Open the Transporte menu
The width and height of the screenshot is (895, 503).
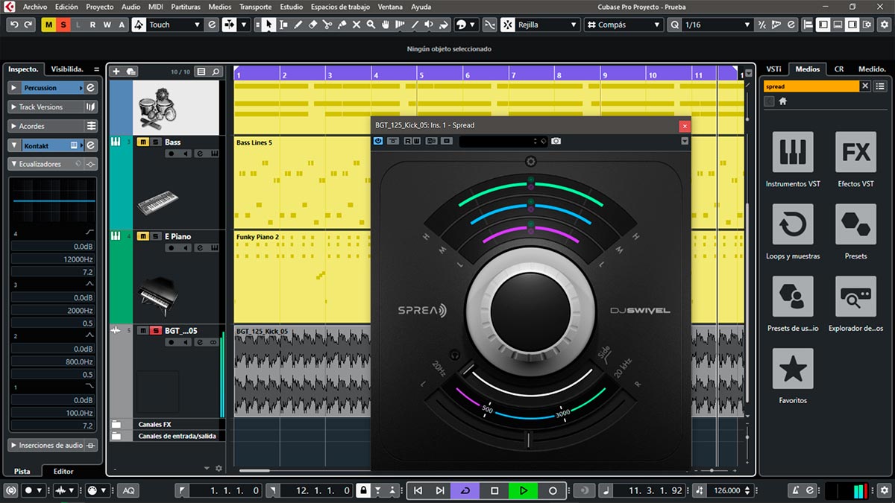pyautogui.click(x=256, y=7)
